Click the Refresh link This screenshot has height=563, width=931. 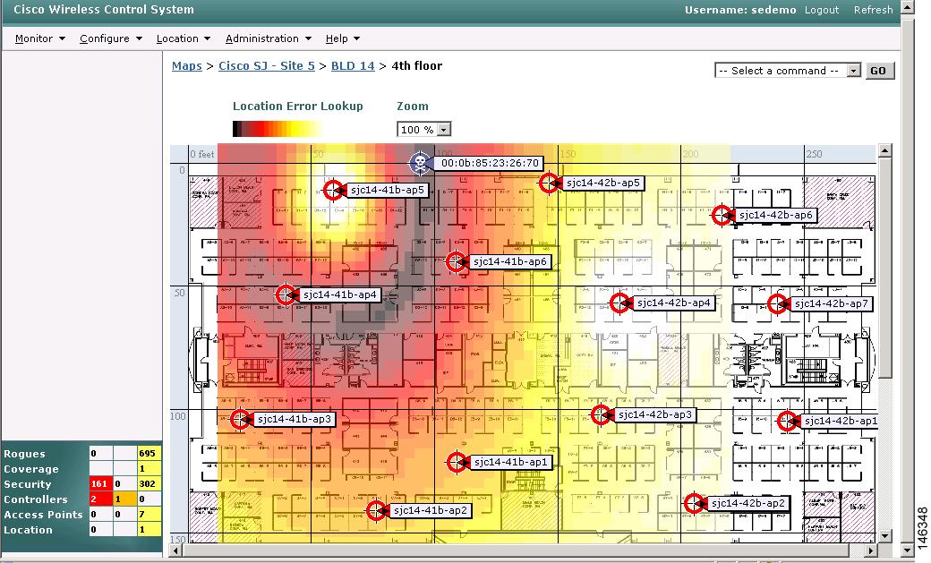pos(873,10)
